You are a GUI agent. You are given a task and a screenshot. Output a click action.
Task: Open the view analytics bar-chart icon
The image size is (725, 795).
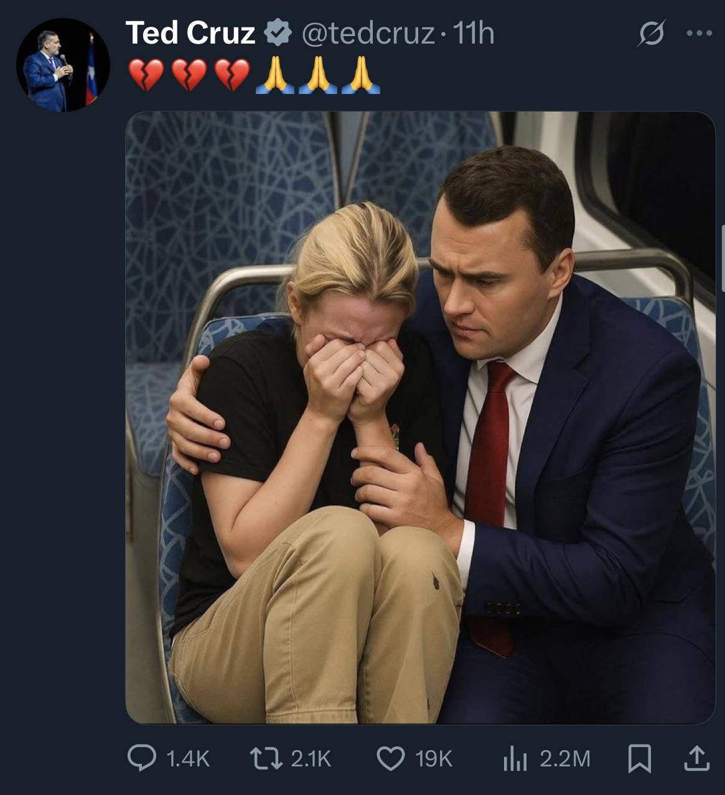tap(515, 759)
